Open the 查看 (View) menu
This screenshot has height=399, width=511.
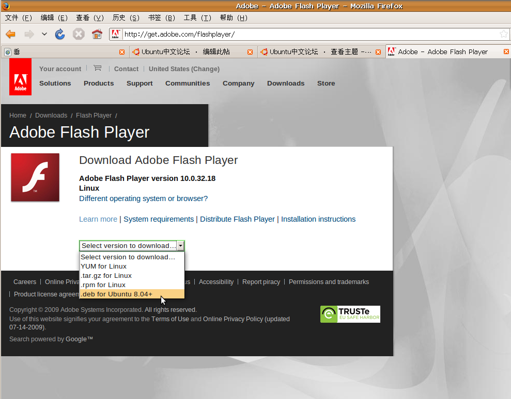coord(90,18)
